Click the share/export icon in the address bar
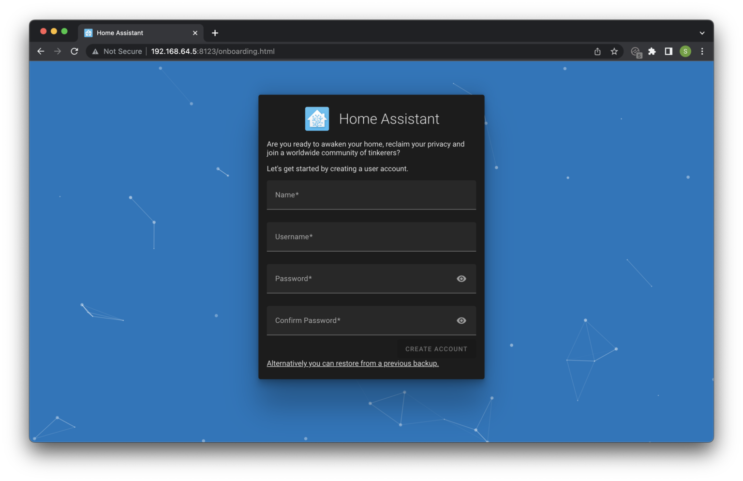Viewport: 743px width, 481px height. (597, 51)
